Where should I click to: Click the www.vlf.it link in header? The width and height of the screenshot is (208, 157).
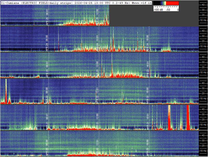(x=142, y=3)
